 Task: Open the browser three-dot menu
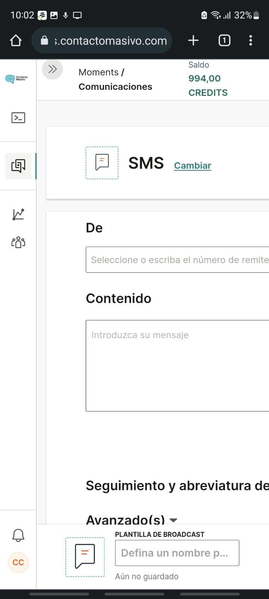[250, 40]
